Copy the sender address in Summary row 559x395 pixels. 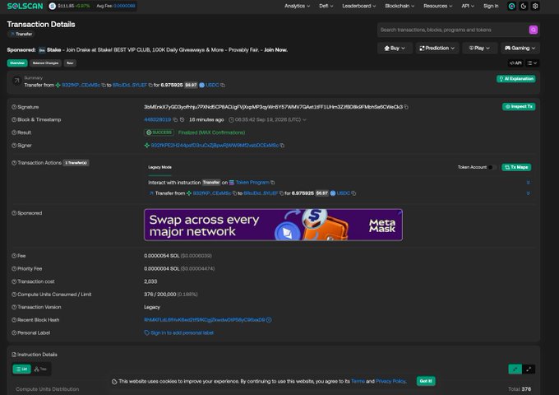tap(104, 86)
